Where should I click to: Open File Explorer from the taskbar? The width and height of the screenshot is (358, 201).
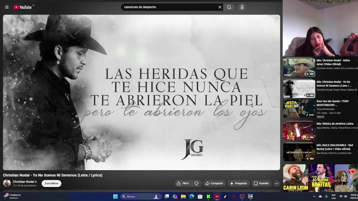pyautogui.click(x=183, y=197)
